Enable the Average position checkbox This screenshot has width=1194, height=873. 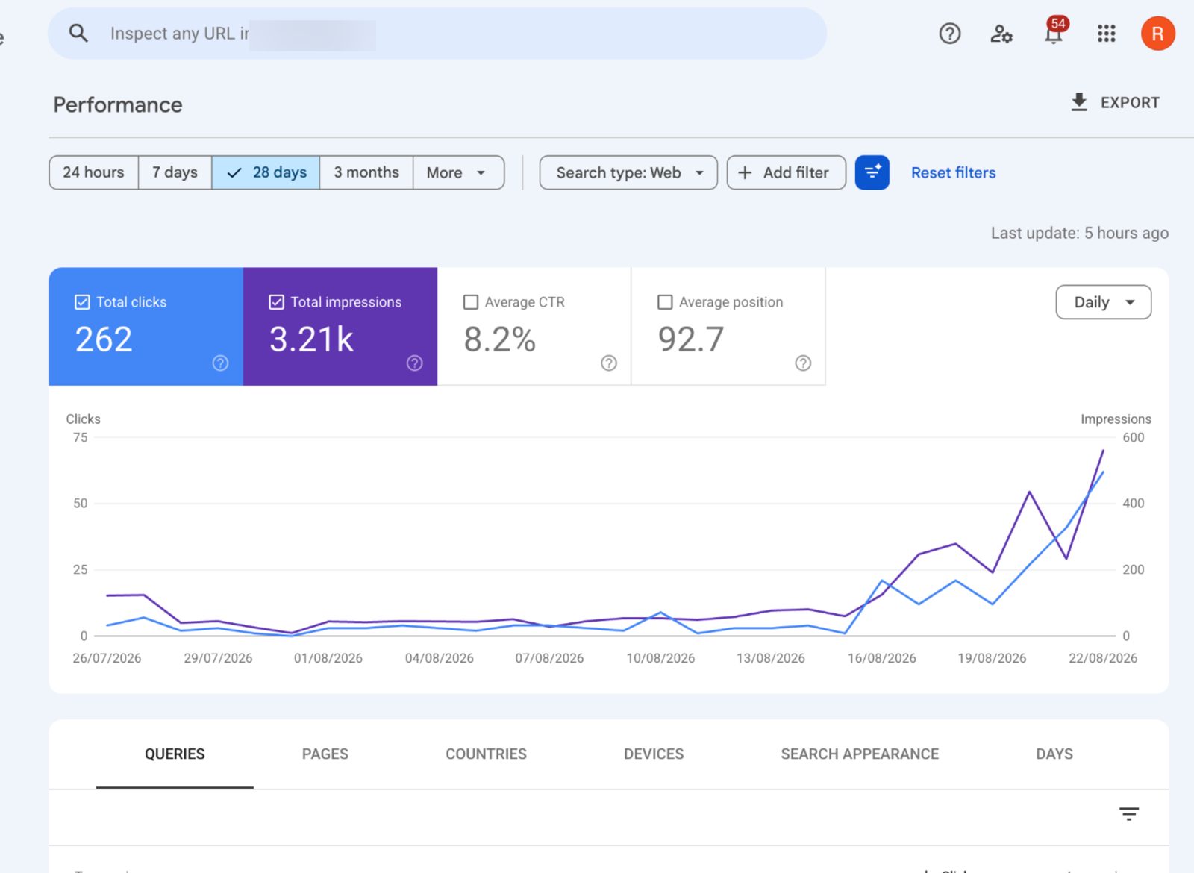coord(665,302)
